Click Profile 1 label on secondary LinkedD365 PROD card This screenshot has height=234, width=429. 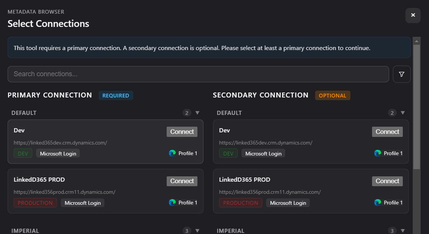pyautogui.click(x=393, y=203)
